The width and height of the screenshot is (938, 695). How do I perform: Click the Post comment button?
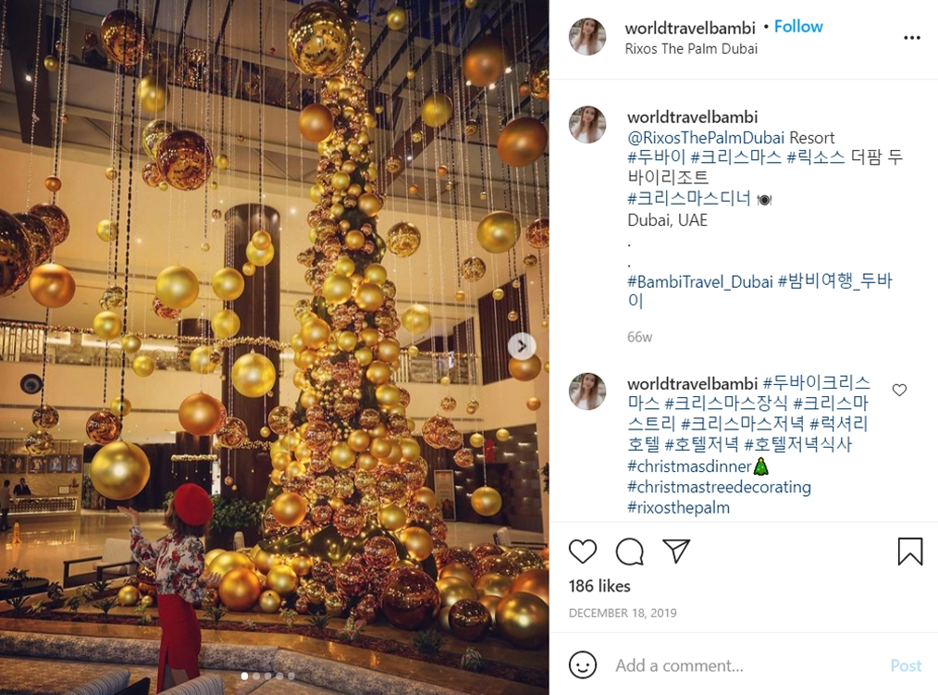pyautogui.click(x=906, y=665)
